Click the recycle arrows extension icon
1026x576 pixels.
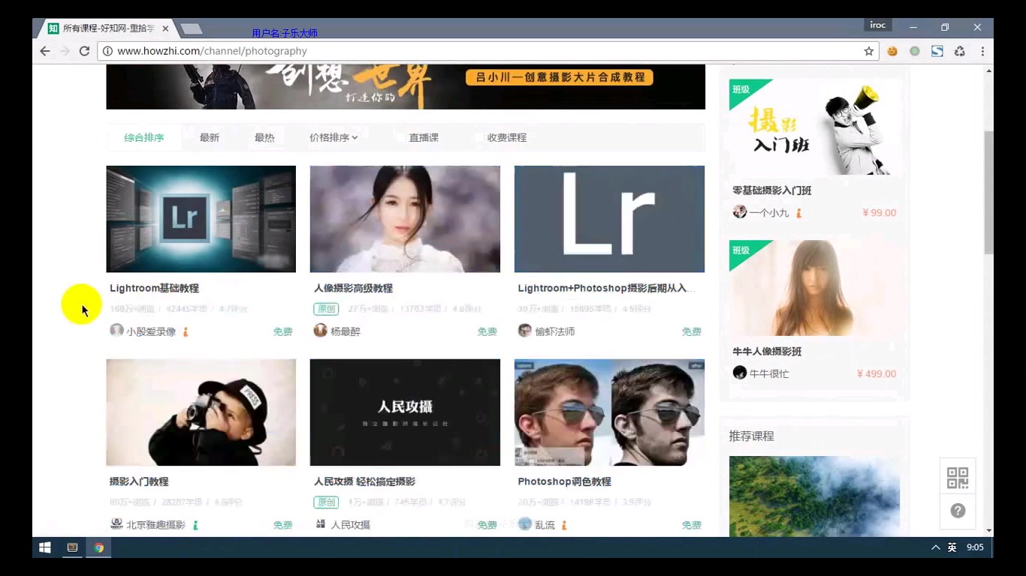[960, 51]
